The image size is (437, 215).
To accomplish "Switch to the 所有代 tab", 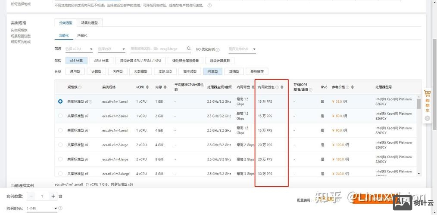I will [82, 35].
